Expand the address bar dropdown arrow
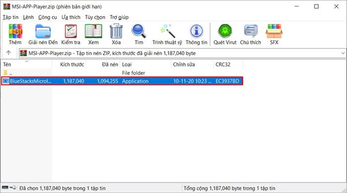This screenshot has width=347, height=193. [343, 53]
